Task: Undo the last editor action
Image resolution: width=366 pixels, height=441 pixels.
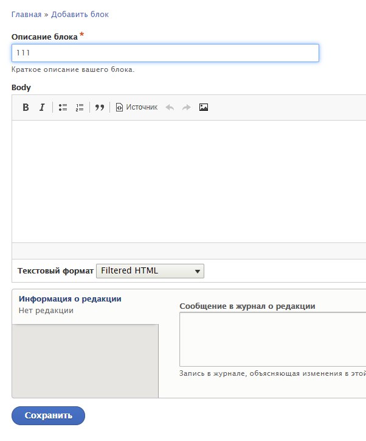Action: (170, 107)
